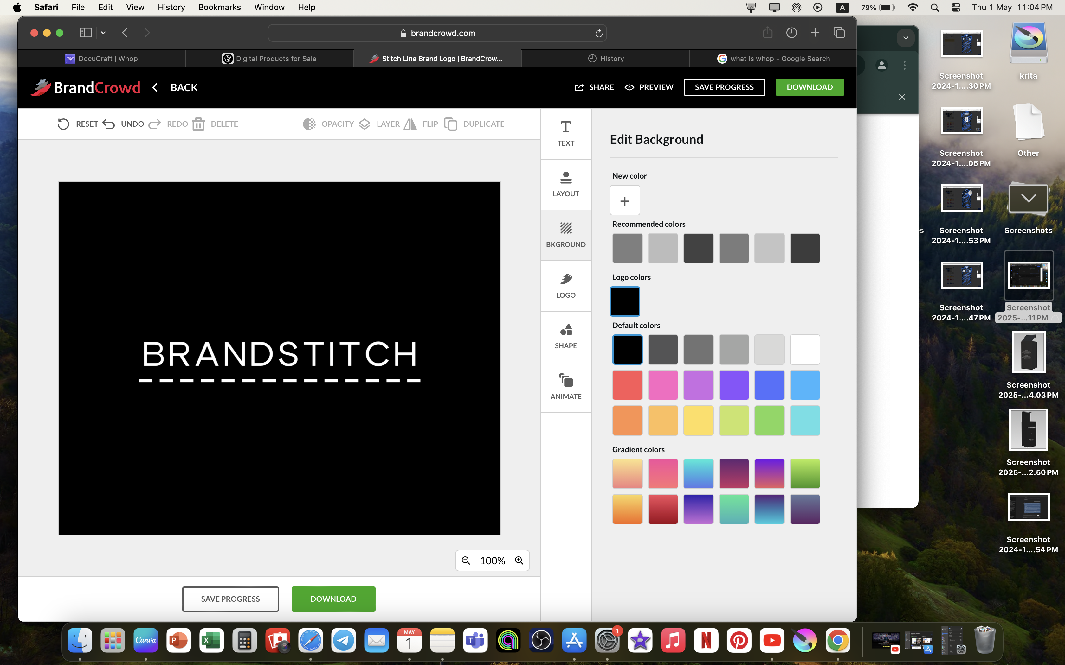Click the Reset icon in toolbar

click(x=63, y=124)
